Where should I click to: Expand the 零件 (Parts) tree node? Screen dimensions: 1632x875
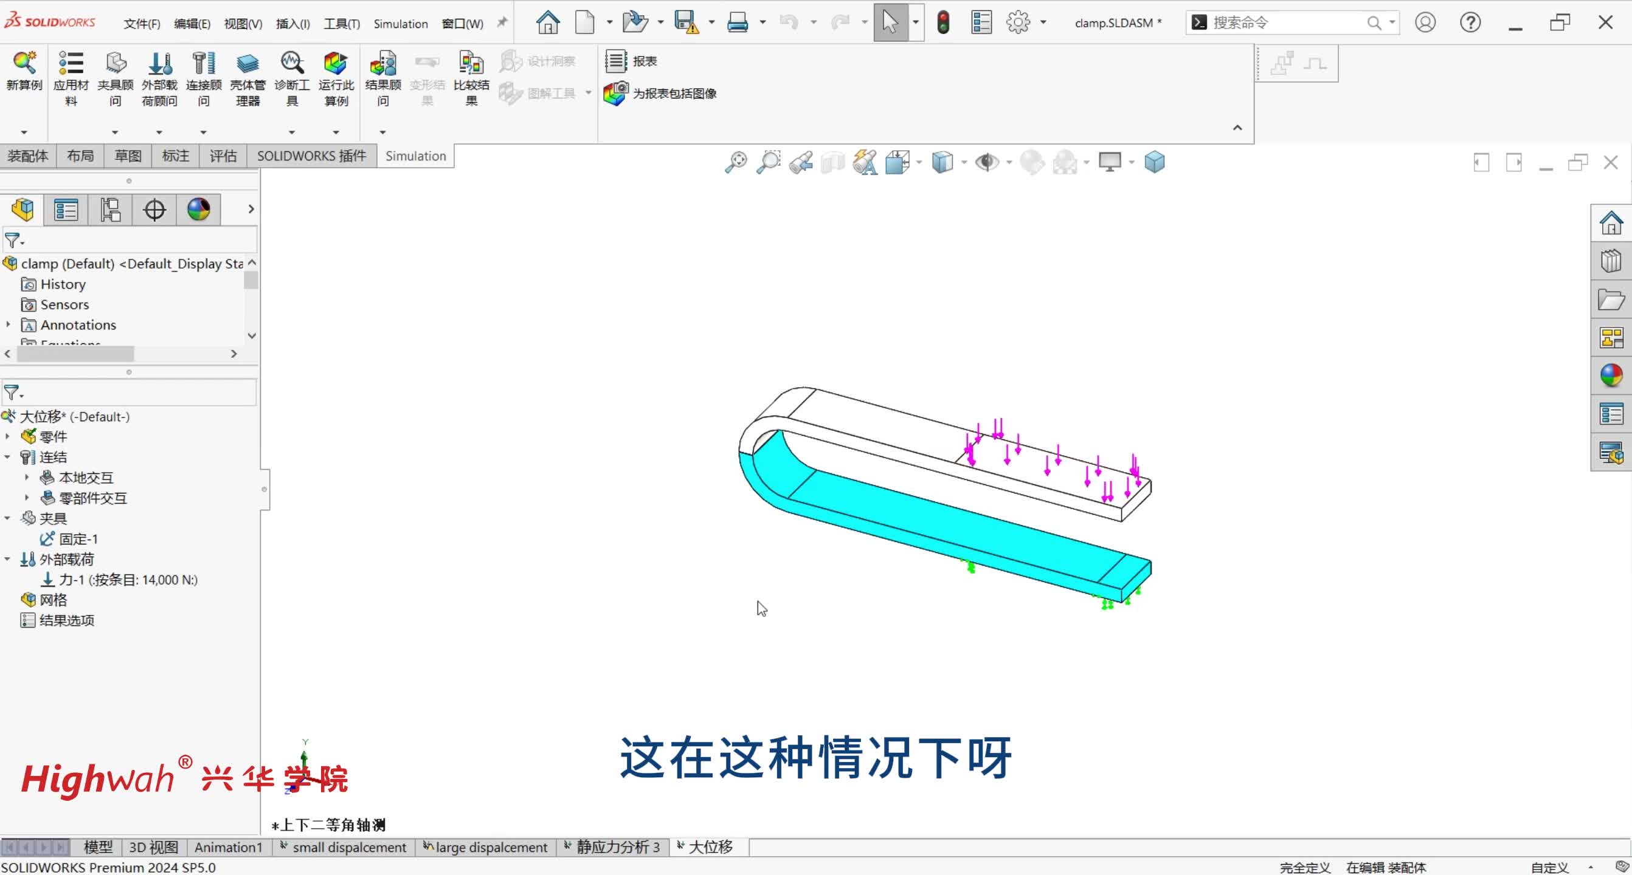[8, 437]
